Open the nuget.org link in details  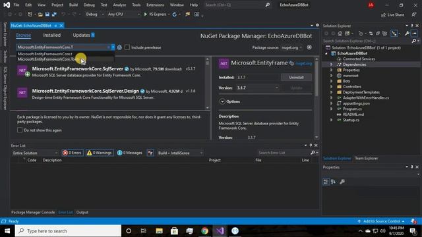pyautogui.click(x=303, y=63)
